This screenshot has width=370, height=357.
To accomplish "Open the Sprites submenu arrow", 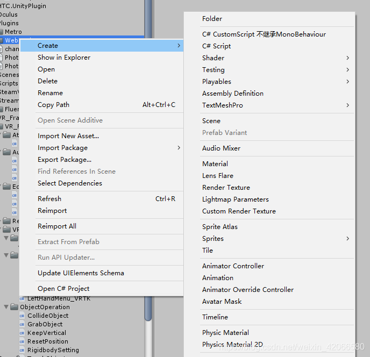I will point(347,239).
